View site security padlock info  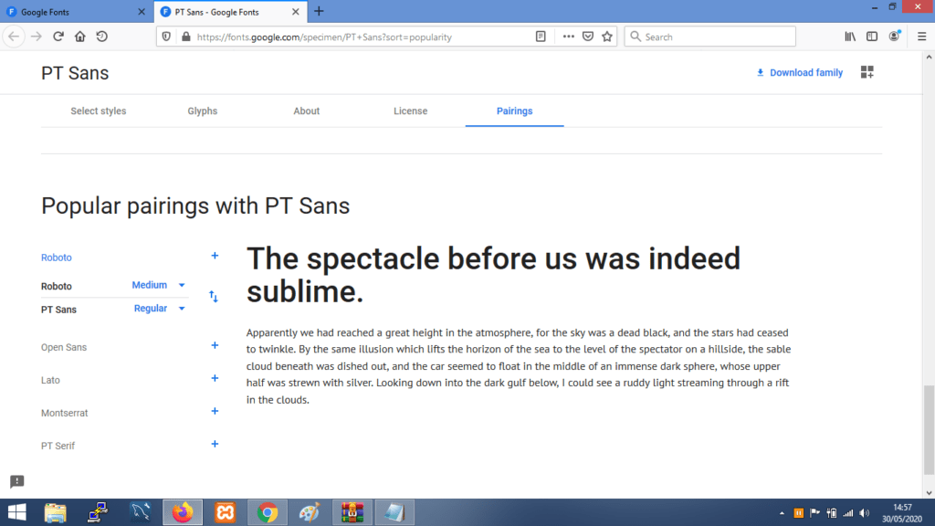[x=186, y=37]
